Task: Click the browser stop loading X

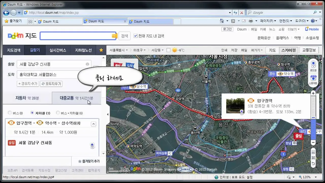Action: [x=242, y=12]
